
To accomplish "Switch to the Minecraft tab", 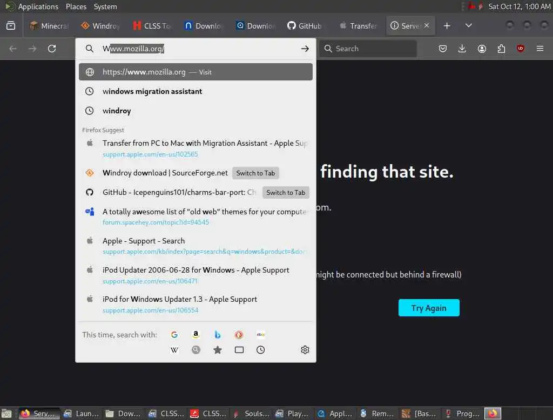I will coord(49,26).
